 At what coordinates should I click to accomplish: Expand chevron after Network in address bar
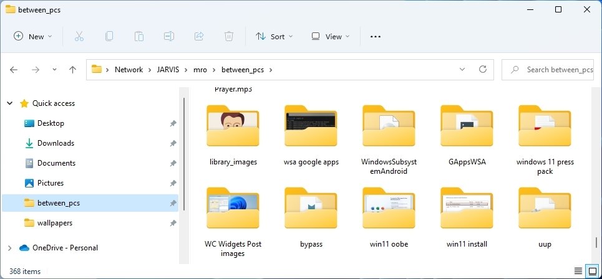pos(150,70)
